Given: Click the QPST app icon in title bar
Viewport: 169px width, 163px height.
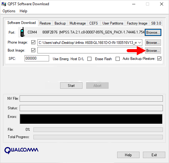Looking at the screenshot, I should coord(4,4).
